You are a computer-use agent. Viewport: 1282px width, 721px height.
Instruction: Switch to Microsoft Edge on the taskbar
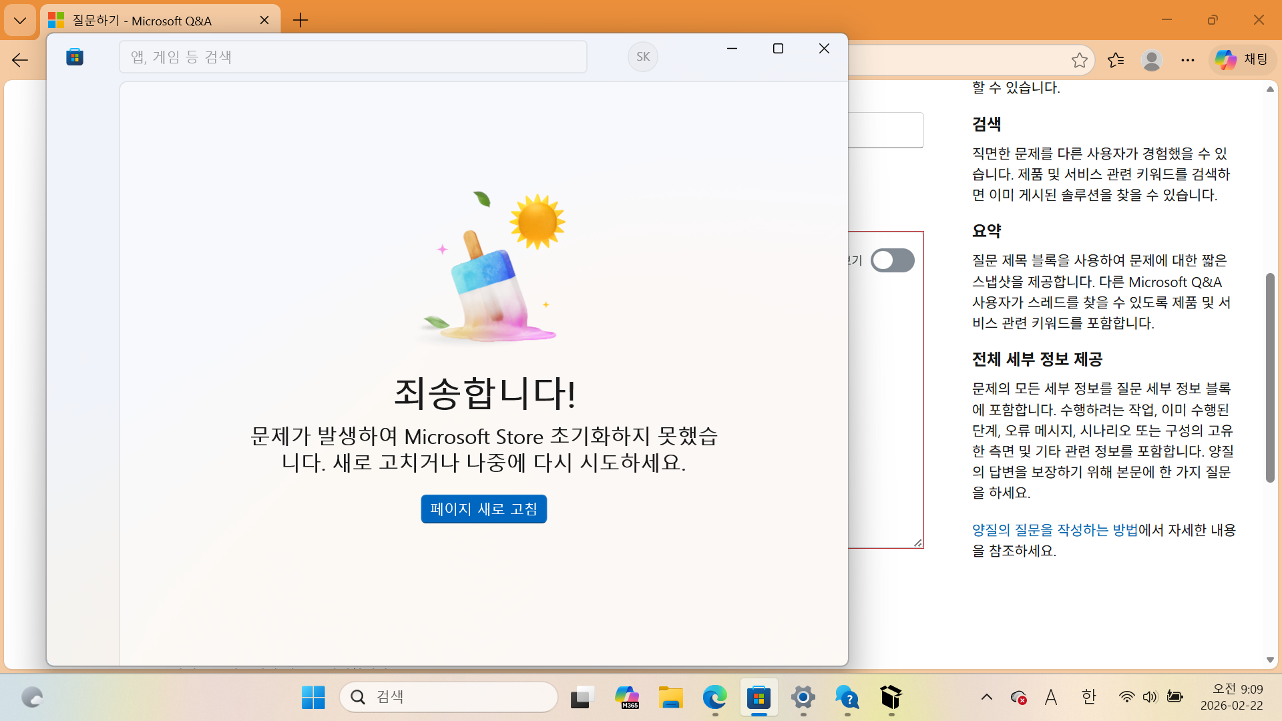tap(715, 697)
